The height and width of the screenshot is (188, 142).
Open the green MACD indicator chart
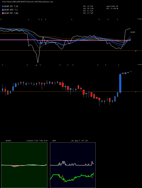click(24, 165)
